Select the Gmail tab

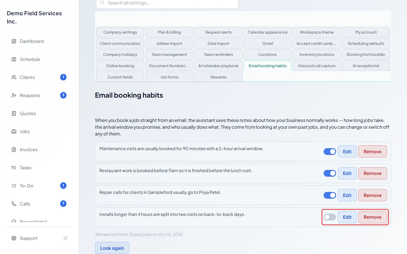click(268, 43)
